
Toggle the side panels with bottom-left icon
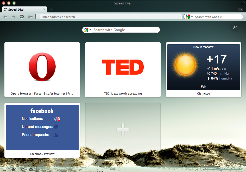4,169
